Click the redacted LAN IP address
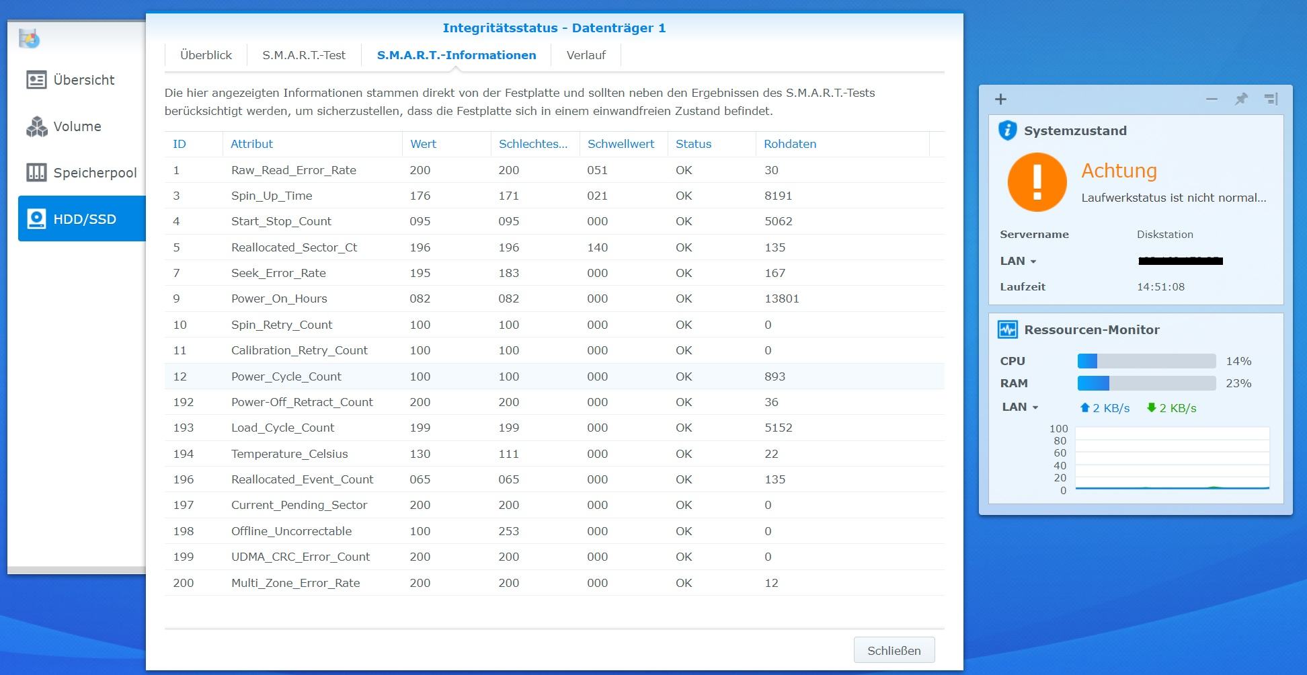This screenshot has width=1307, height=675. click(1181, 261)
